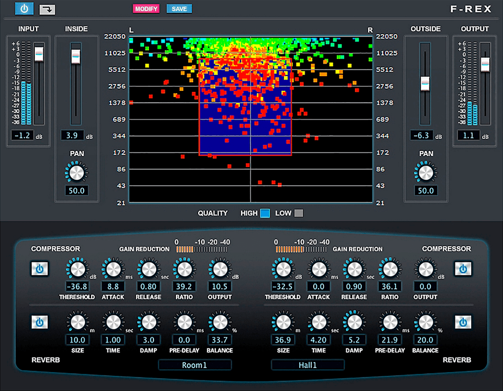The image size is (503, 391).
Task: Open the Room1 reverb preset selector
Action: [x=195, y=365]
